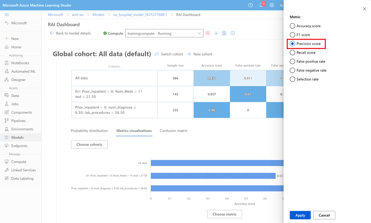
Task: Open Microsoft breadcrumb link
Action: (x=55, y=14)
